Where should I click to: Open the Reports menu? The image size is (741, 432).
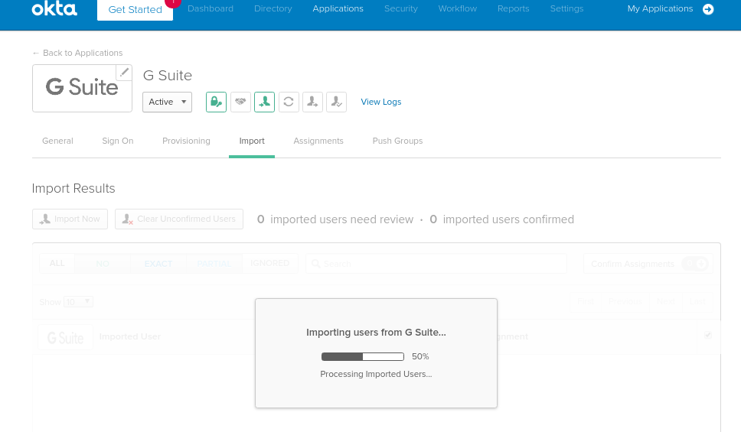pyautogui.click(x=513, y=8)
